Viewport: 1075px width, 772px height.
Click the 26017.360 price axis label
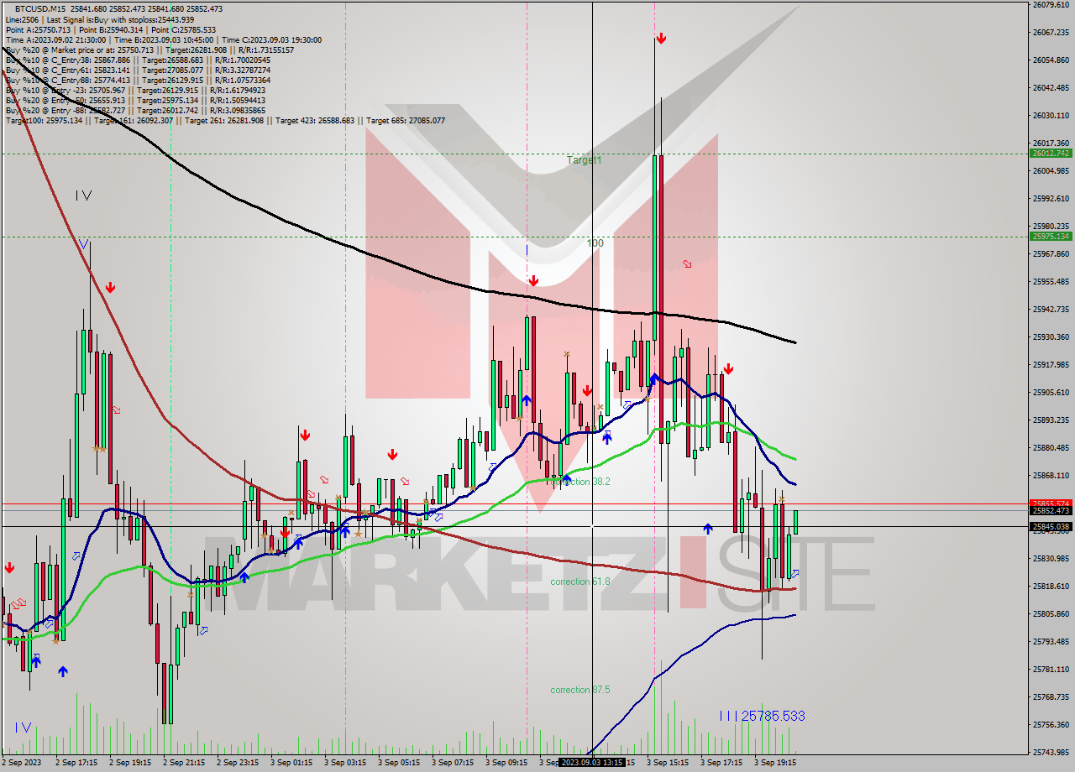click(1051, 143)
